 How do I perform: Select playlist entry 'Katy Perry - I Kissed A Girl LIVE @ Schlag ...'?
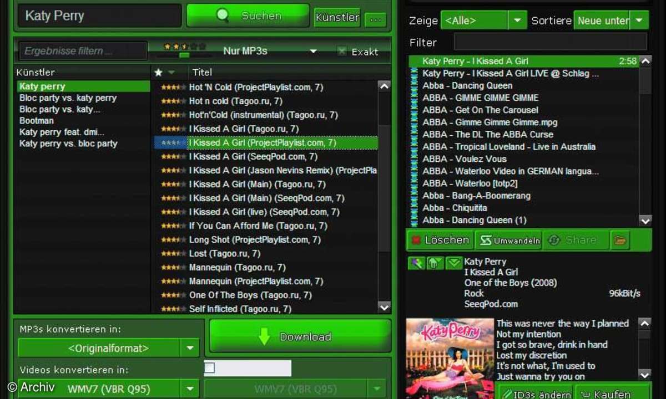tap(511, 73)
